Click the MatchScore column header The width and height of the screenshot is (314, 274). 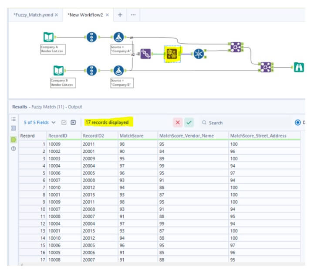point(138,136)
